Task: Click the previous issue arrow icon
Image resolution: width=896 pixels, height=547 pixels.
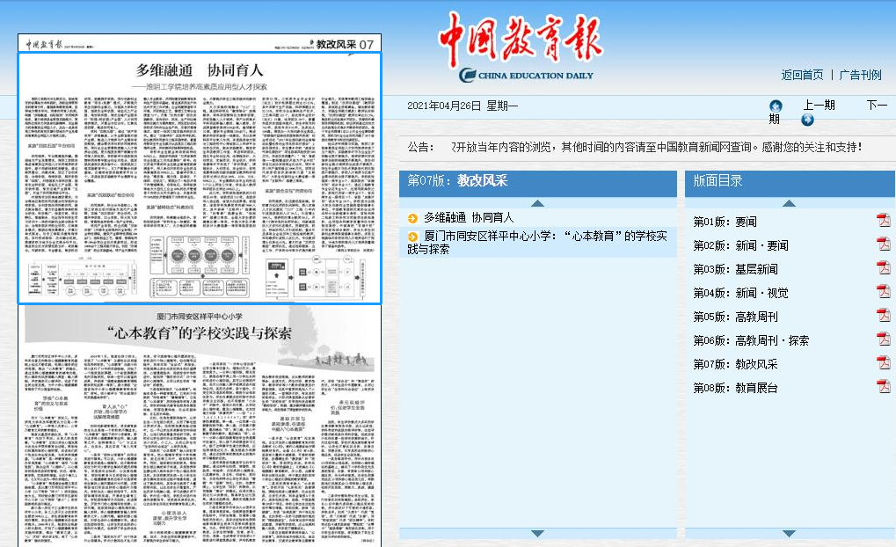Action: click(x=776, y=106)
